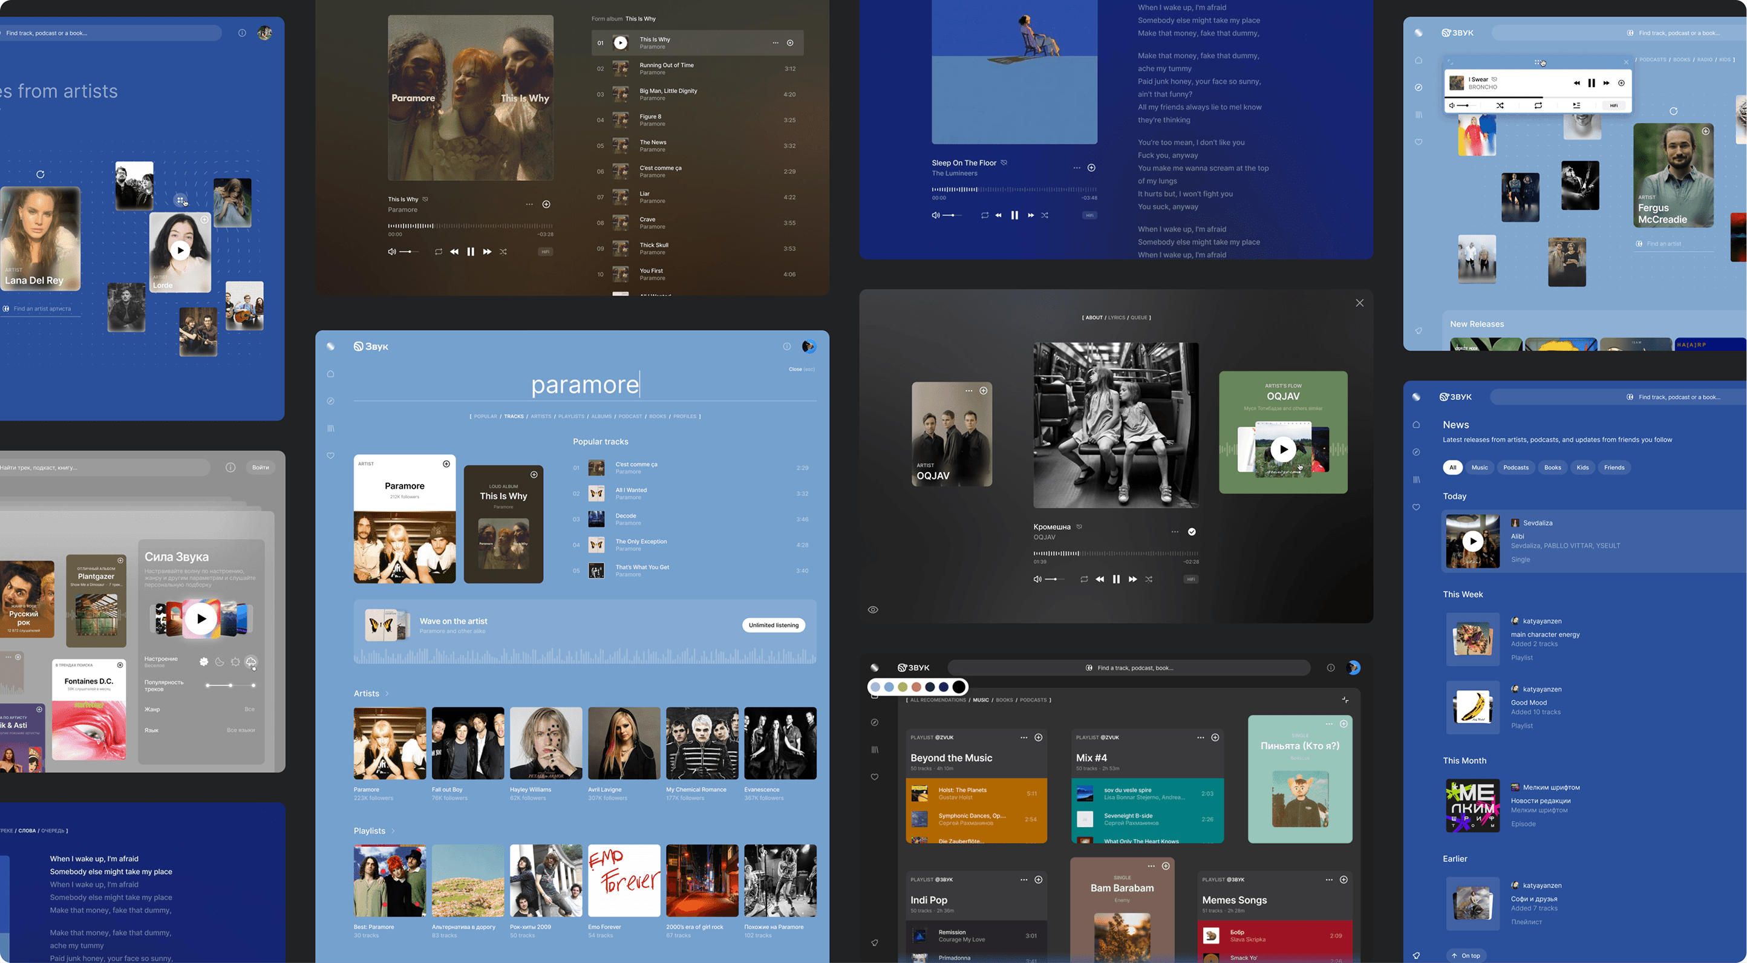Toggle the added checkmark on Кромешна track

[1192, 532]
